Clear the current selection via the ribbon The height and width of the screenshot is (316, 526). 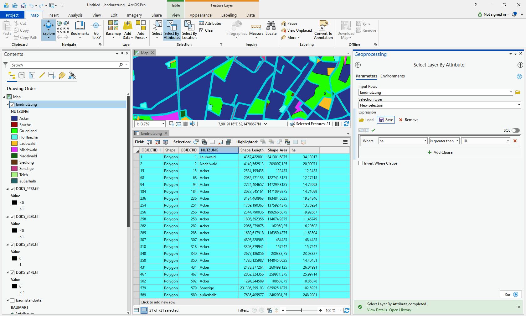point(206,30)
